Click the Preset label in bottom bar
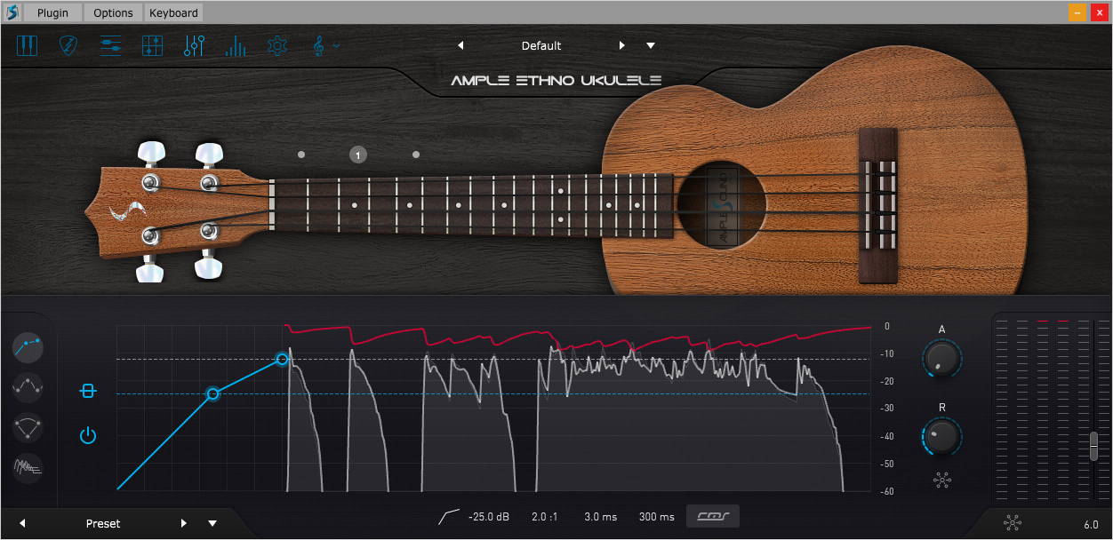 (x=103, y=524)
